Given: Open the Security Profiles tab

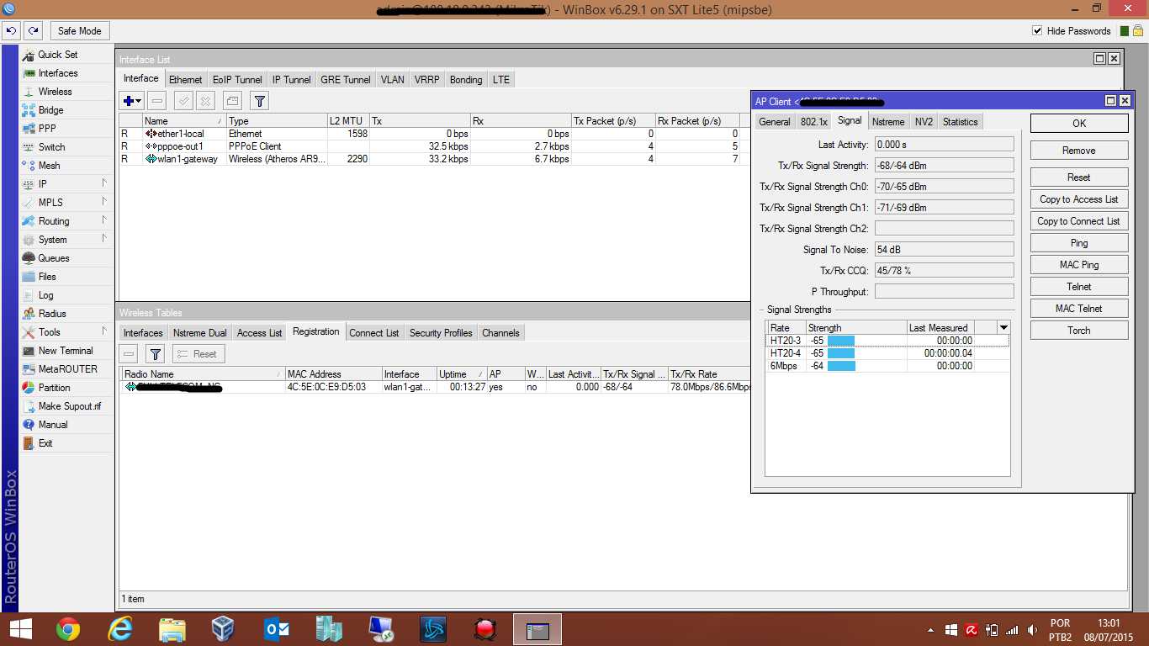Looking at the screenshot, I should (x=441, y=333).
